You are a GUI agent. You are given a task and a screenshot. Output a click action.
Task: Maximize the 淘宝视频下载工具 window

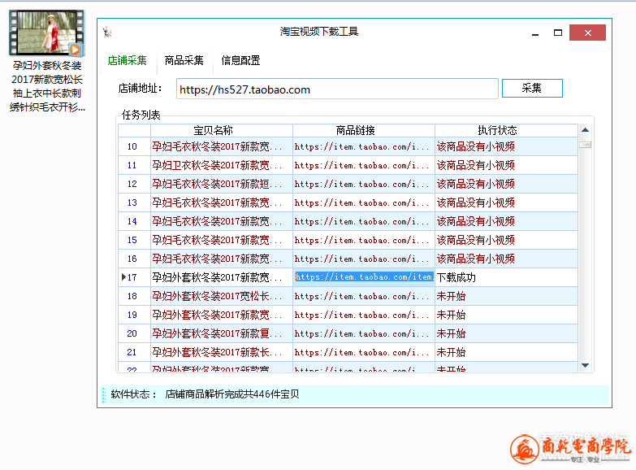(x=558, y=33)
